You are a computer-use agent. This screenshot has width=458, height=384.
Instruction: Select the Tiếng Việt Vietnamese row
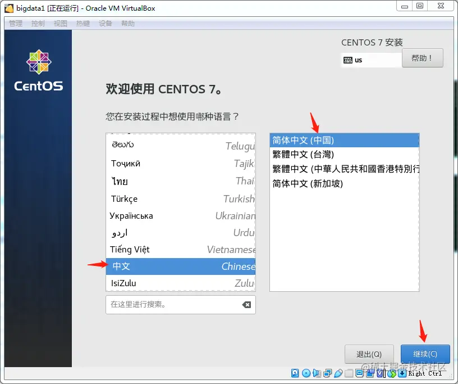coord(181,250)
